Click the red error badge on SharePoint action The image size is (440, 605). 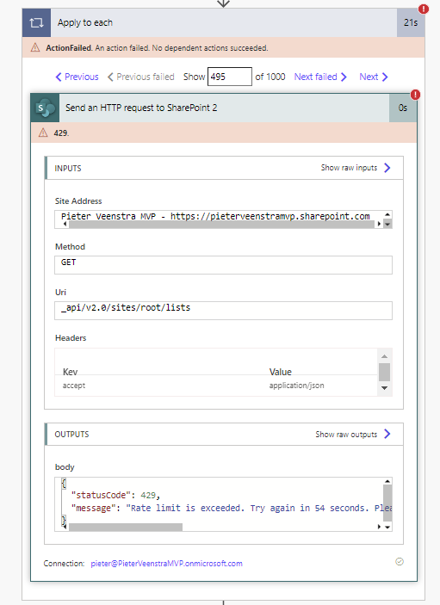(x=415, y=95)
